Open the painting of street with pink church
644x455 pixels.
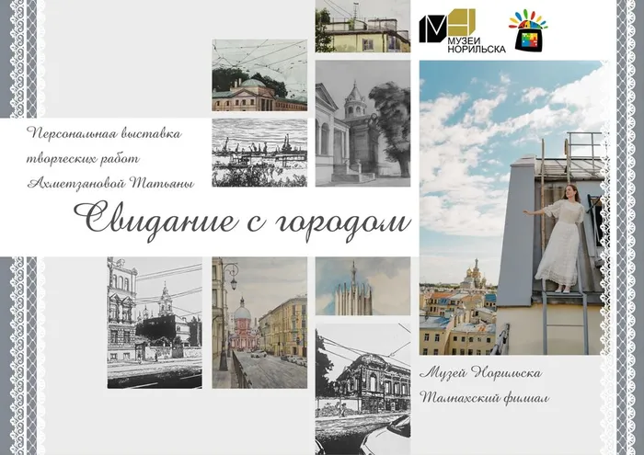(x=259, y=323)
